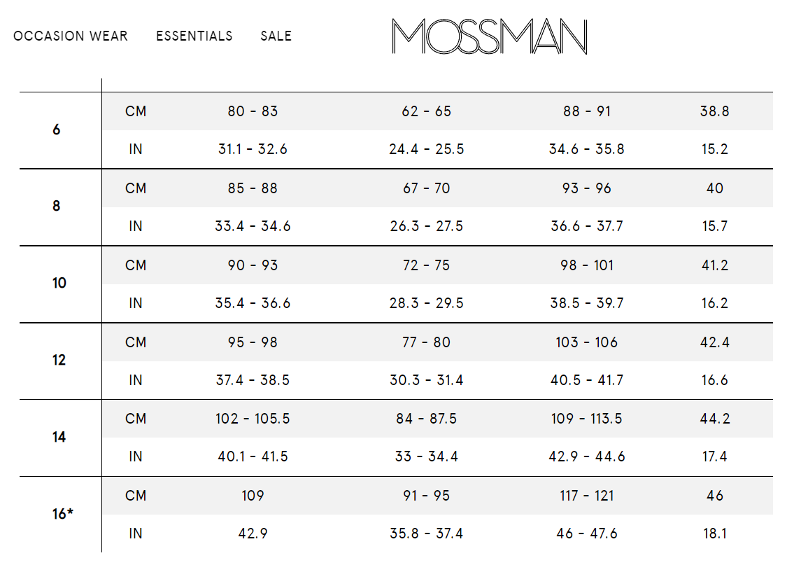Click the 41.2 value in size 10 row
Screen dimensions: 794x572
pyautogui.click(x=714, y=265)
